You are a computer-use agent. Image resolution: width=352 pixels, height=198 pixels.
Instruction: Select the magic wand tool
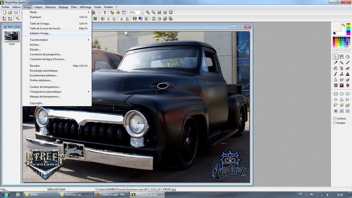(341, 62)
